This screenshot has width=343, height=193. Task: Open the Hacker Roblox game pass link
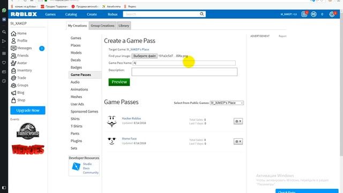point(131,118)
